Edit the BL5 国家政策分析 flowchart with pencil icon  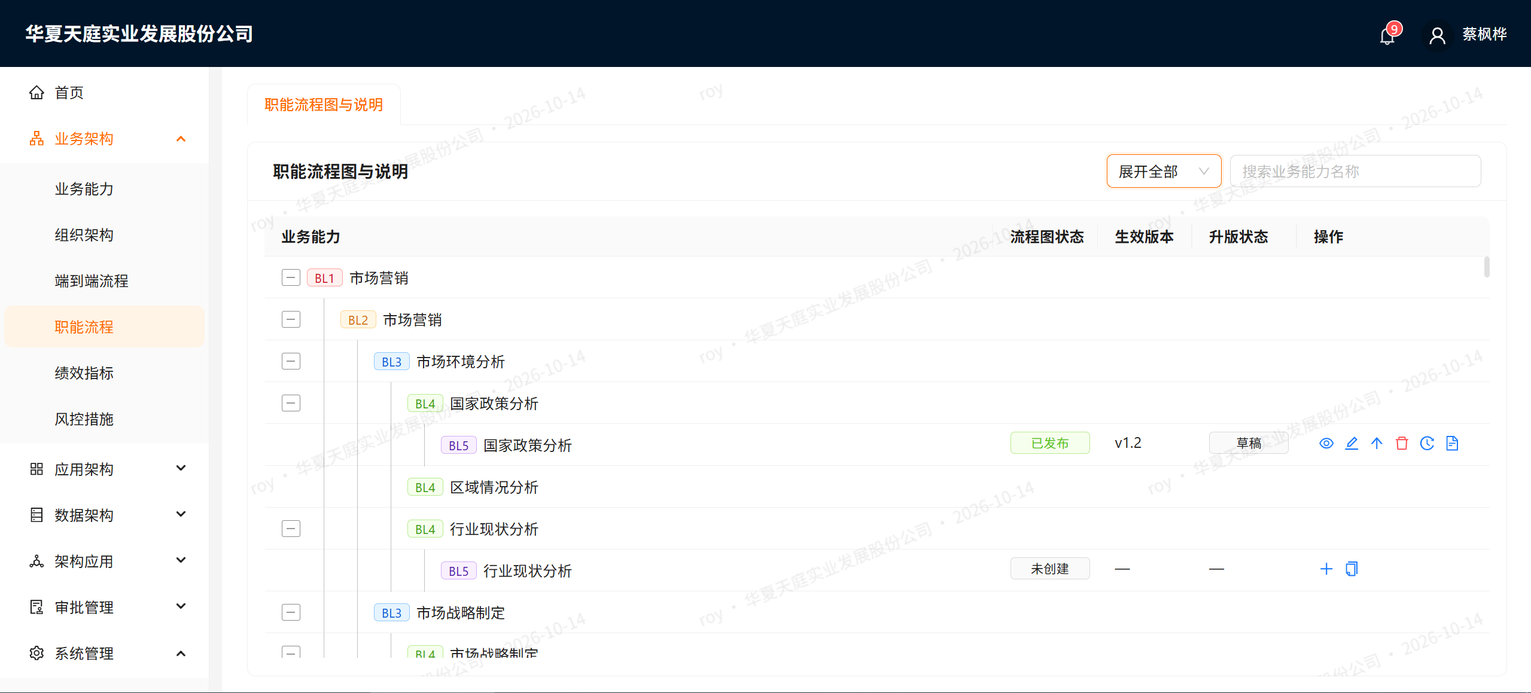1352,443
